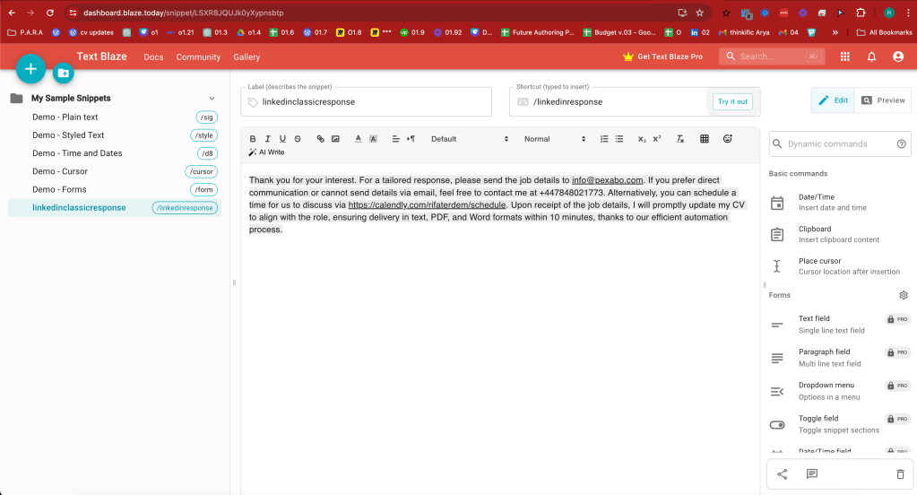Open Demo - Styled Text snippet

115,135
